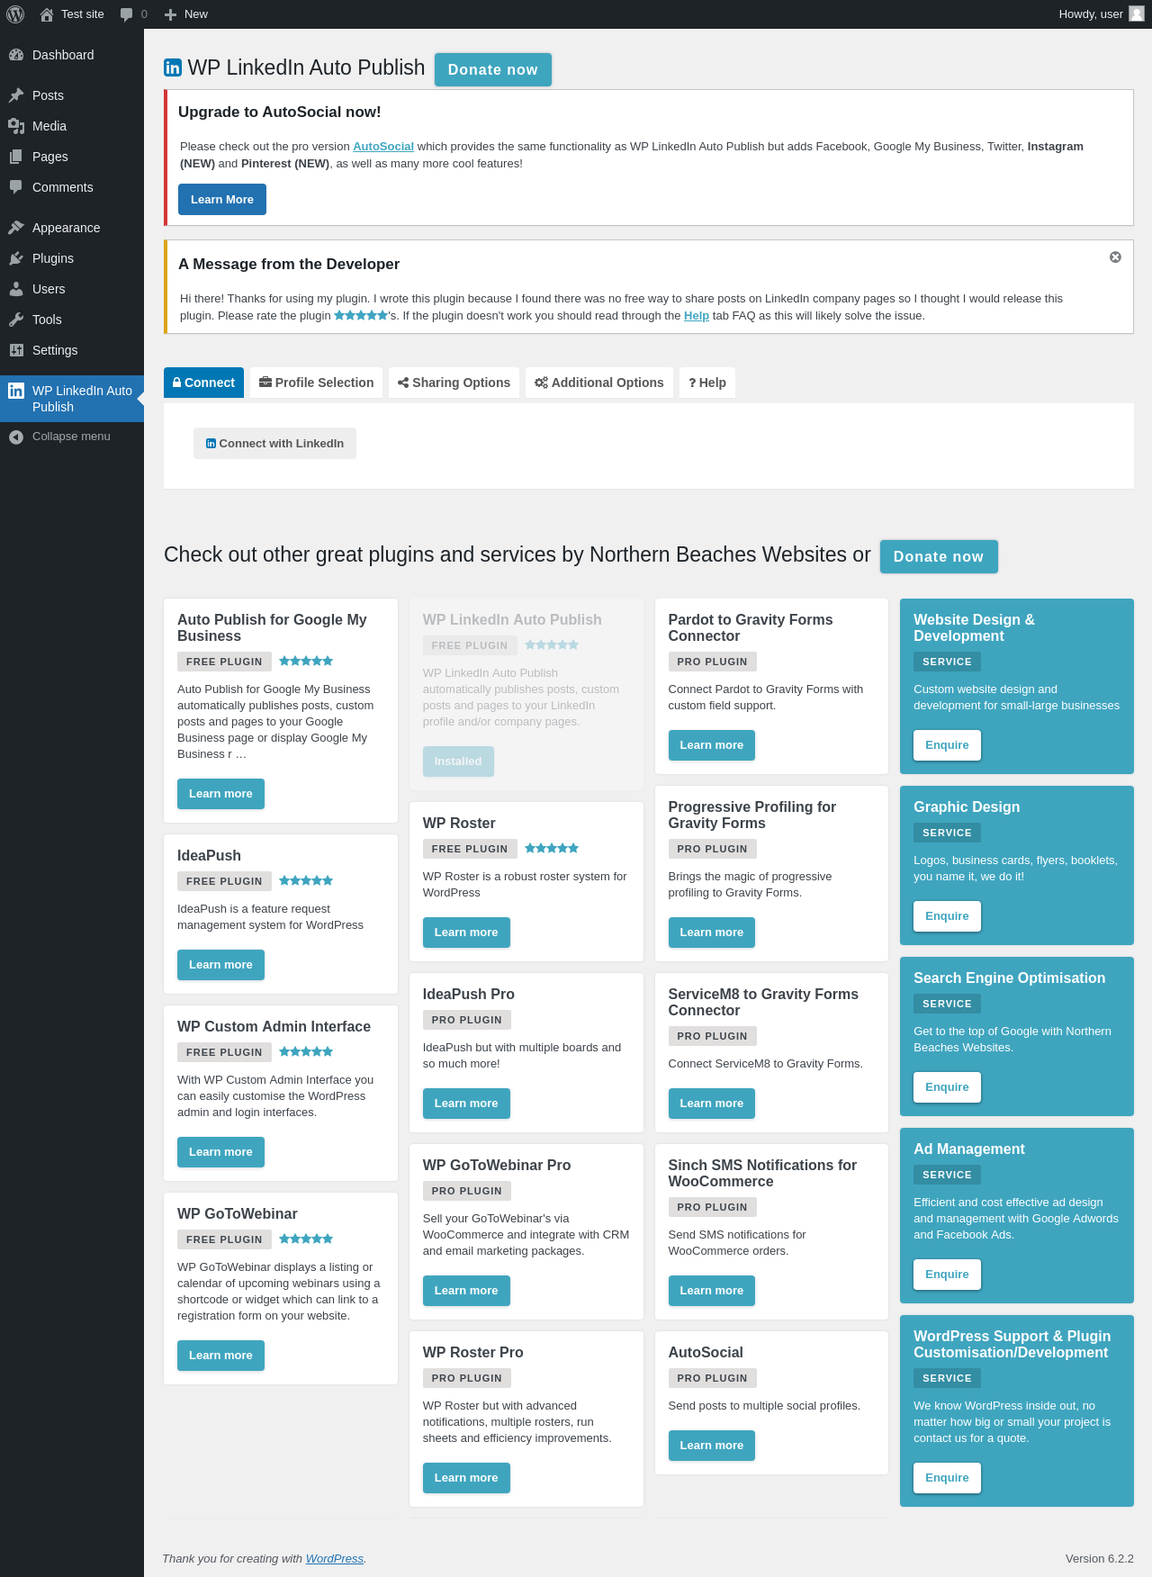The height and width of the screenshot is (1577, 1152).
Task: Click the Media icon in sidebar
Action: [x=16, y=126]
